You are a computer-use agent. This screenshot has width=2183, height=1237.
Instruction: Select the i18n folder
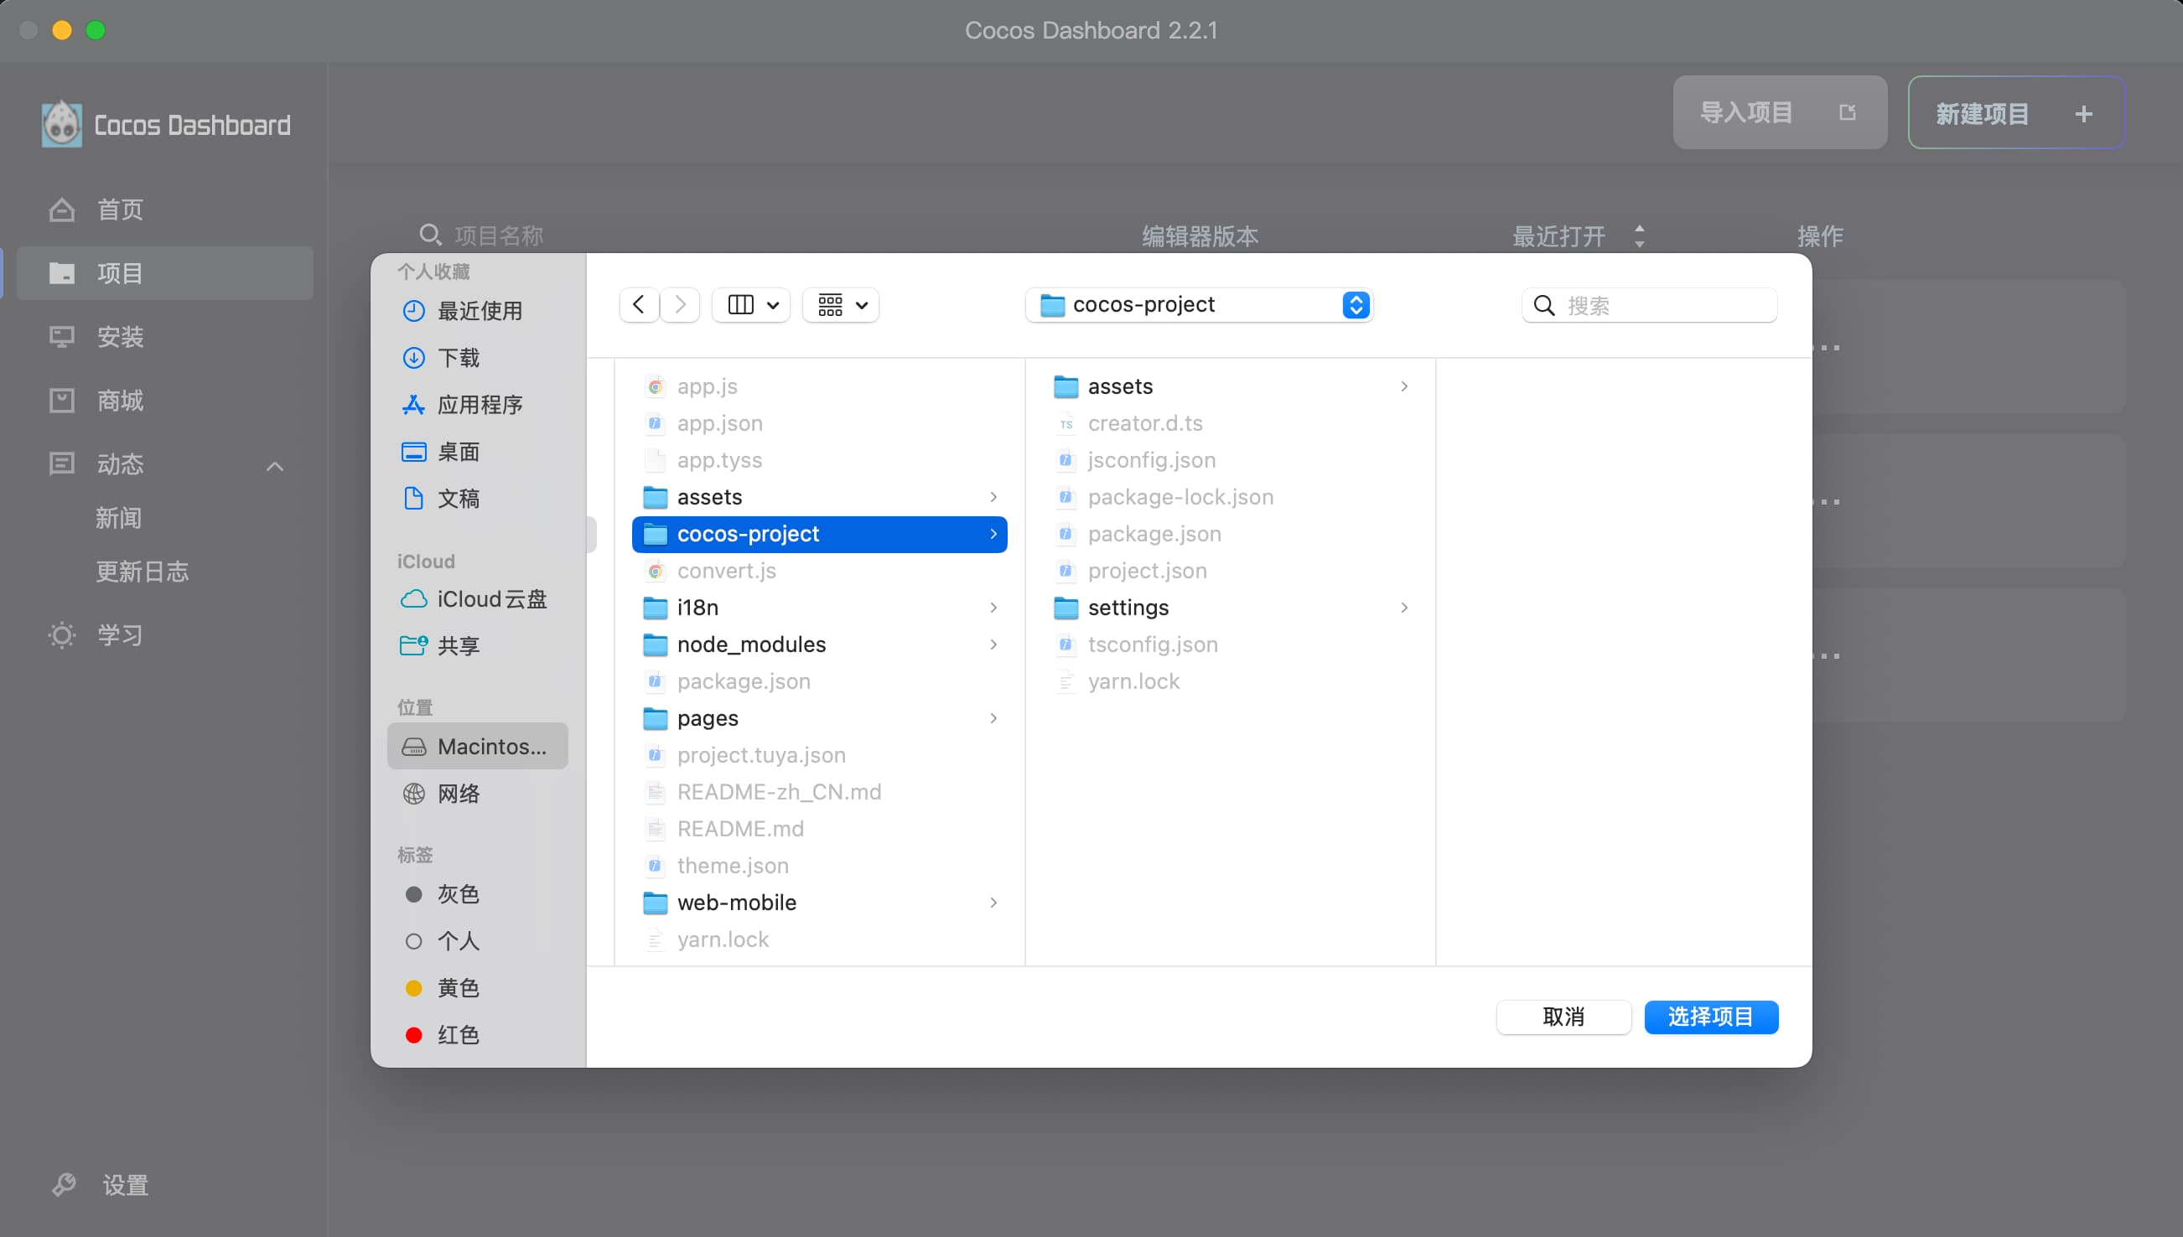[697, 608]
